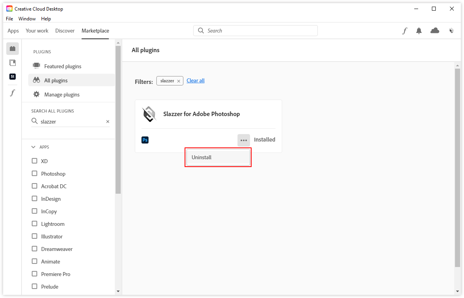The height and width of the screenshot is (298, 464).
Task: Click sidebar scrollbar up arrow
Action: (x=118, y=43)
